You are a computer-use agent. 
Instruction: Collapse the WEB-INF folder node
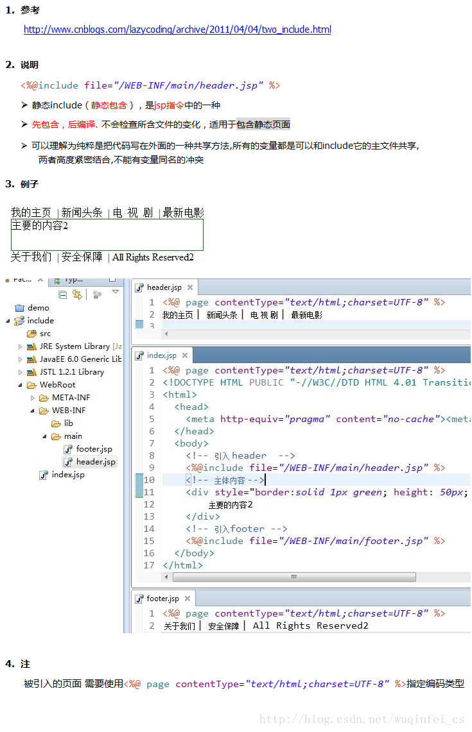[32, 411]
